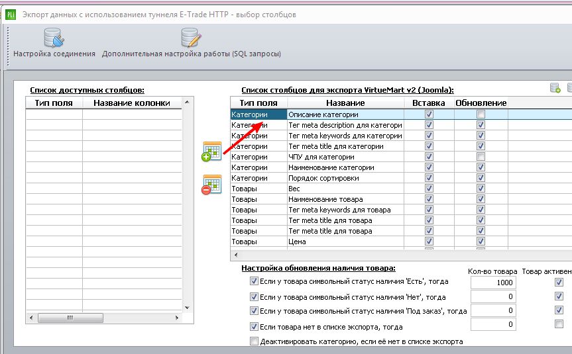
Task: Toggle Товар активен for 'Есть' status
Action: coord(559,282)
